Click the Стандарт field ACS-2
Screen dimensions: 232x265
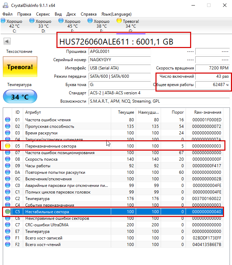tap(159, 93)
